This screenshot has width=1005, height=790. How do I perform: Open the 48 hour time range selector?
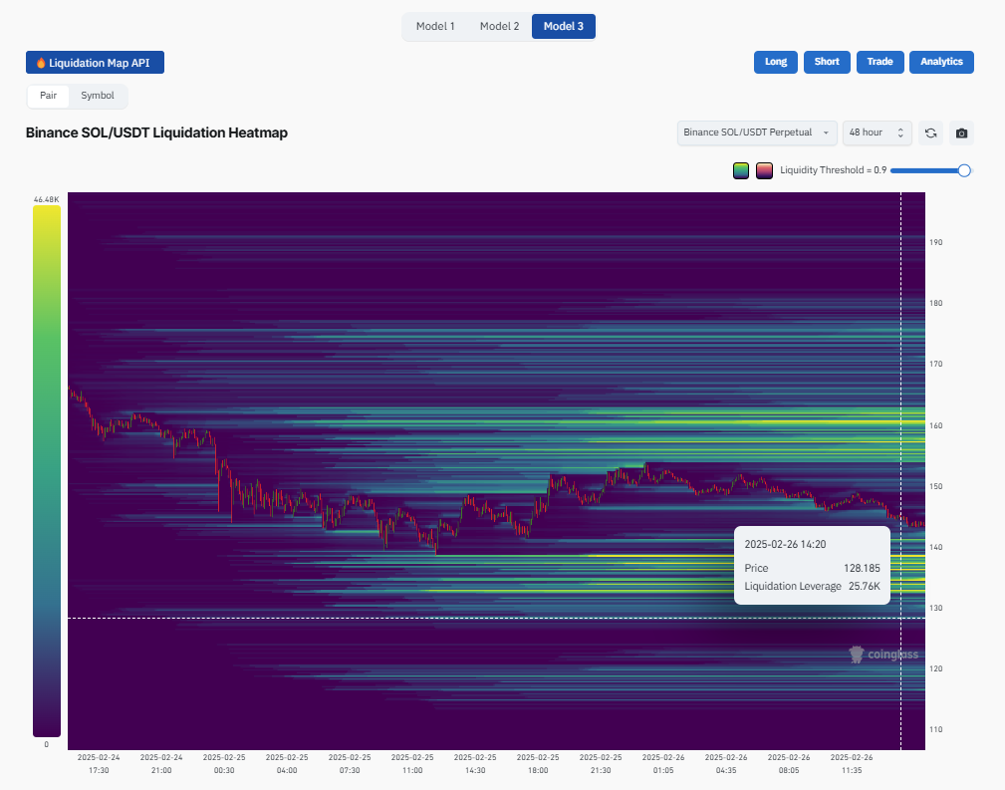tap(877, 132)
